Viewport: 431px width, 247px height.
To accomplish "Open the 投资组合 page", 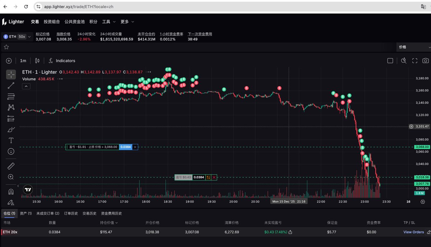I will (52, 22).
